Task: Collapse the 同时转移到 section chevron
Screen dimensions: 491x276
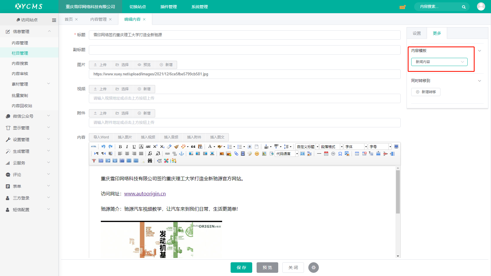Action: [x=479, y=81]
